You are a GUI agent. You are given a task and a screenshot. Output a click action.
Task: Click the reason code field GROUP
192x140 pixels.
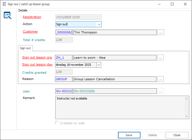(64, 79)
